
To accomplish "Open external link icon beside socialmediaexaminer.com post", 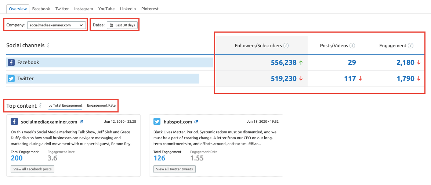I will [x=81, y=122].
